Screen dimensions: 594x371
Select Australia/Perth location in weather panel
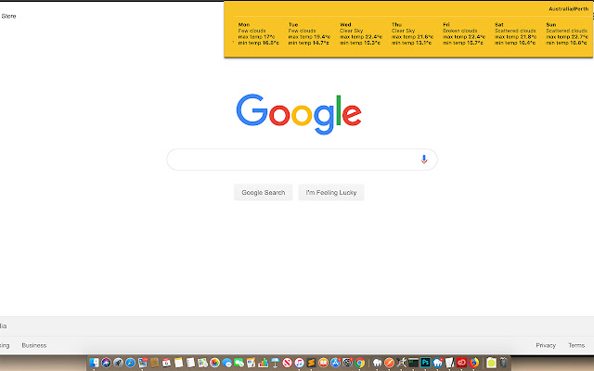(569, 8)
